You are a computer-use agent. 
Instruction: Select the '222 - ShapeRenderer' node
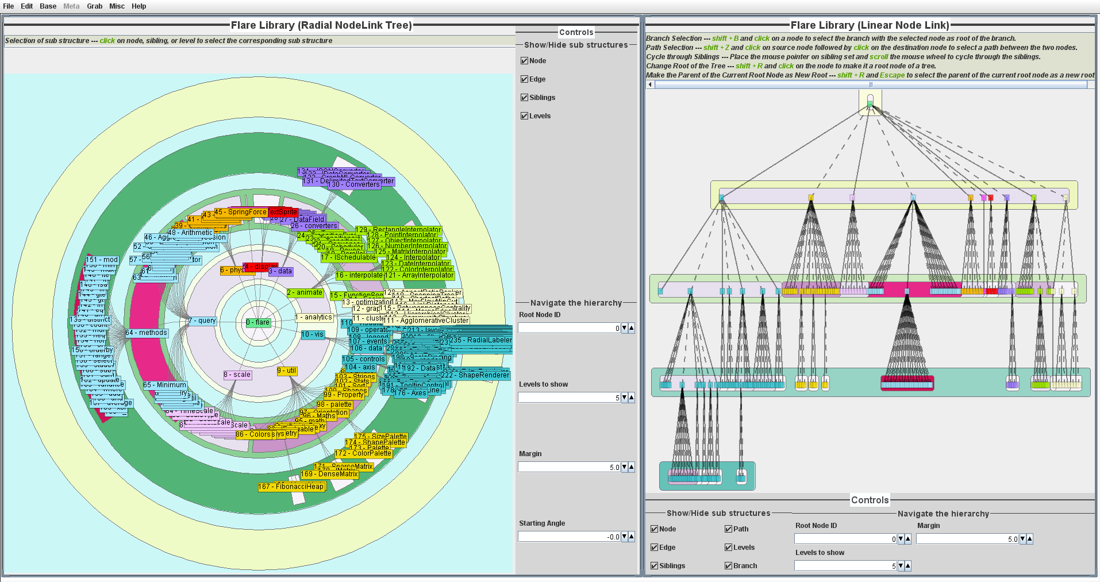coord(475,375)
